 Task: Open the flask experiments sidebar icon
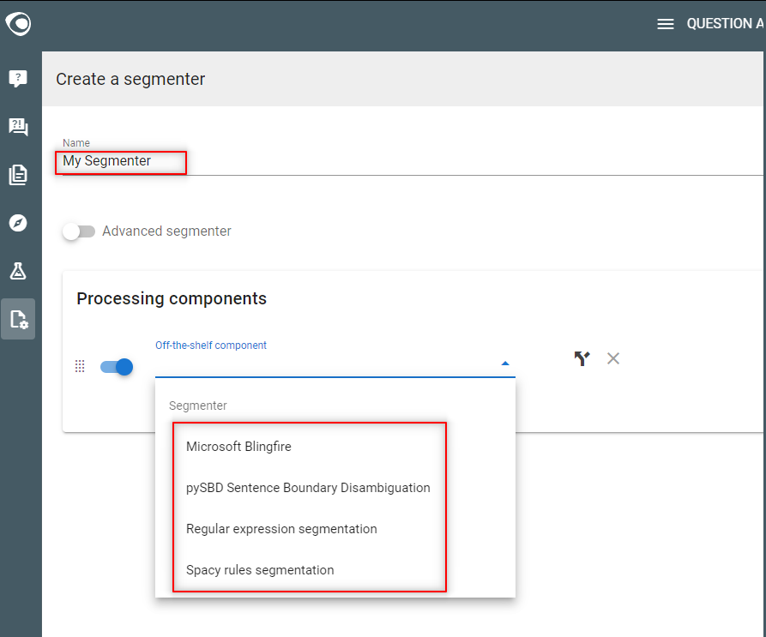point(18,271)
